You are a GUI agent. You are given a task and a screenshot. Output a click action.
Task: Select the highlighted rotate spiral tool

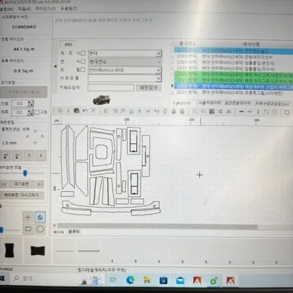tap(40, 217)
